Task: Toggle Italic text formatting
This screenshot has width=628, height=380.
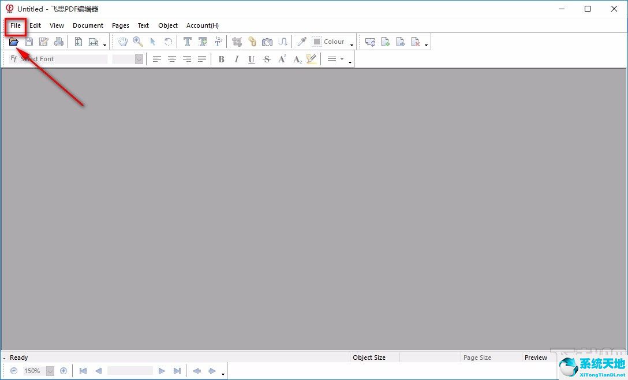Action: point(236,59)
